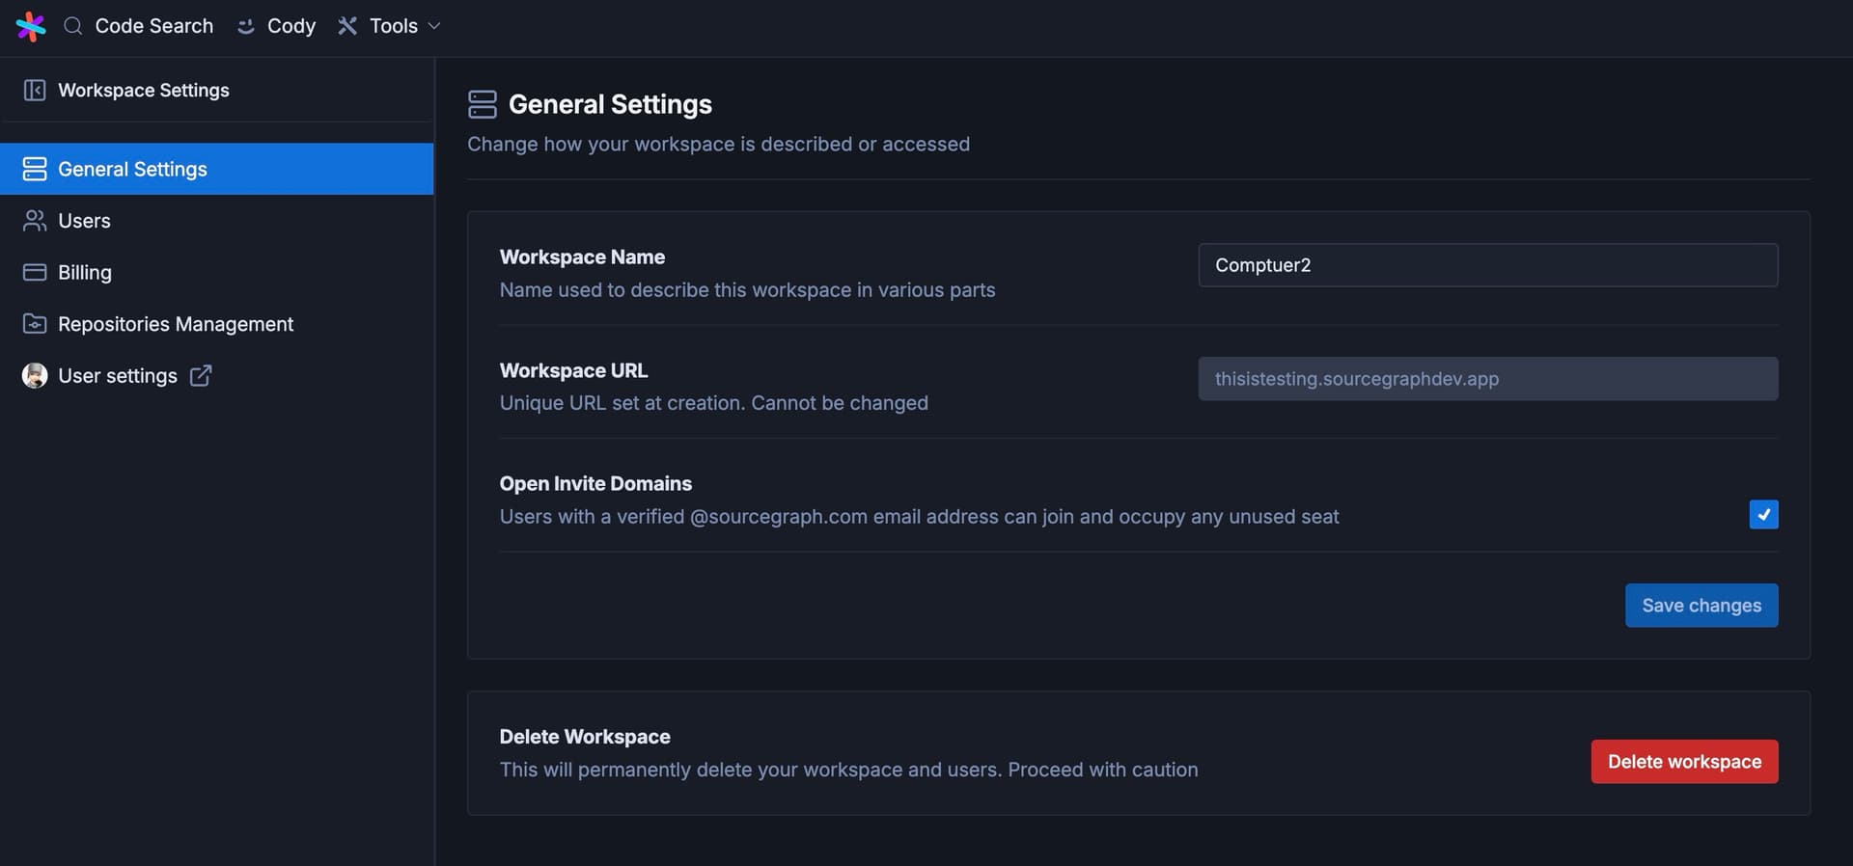Click 'Change how your workspace is described' subtitle

(718, 144)
